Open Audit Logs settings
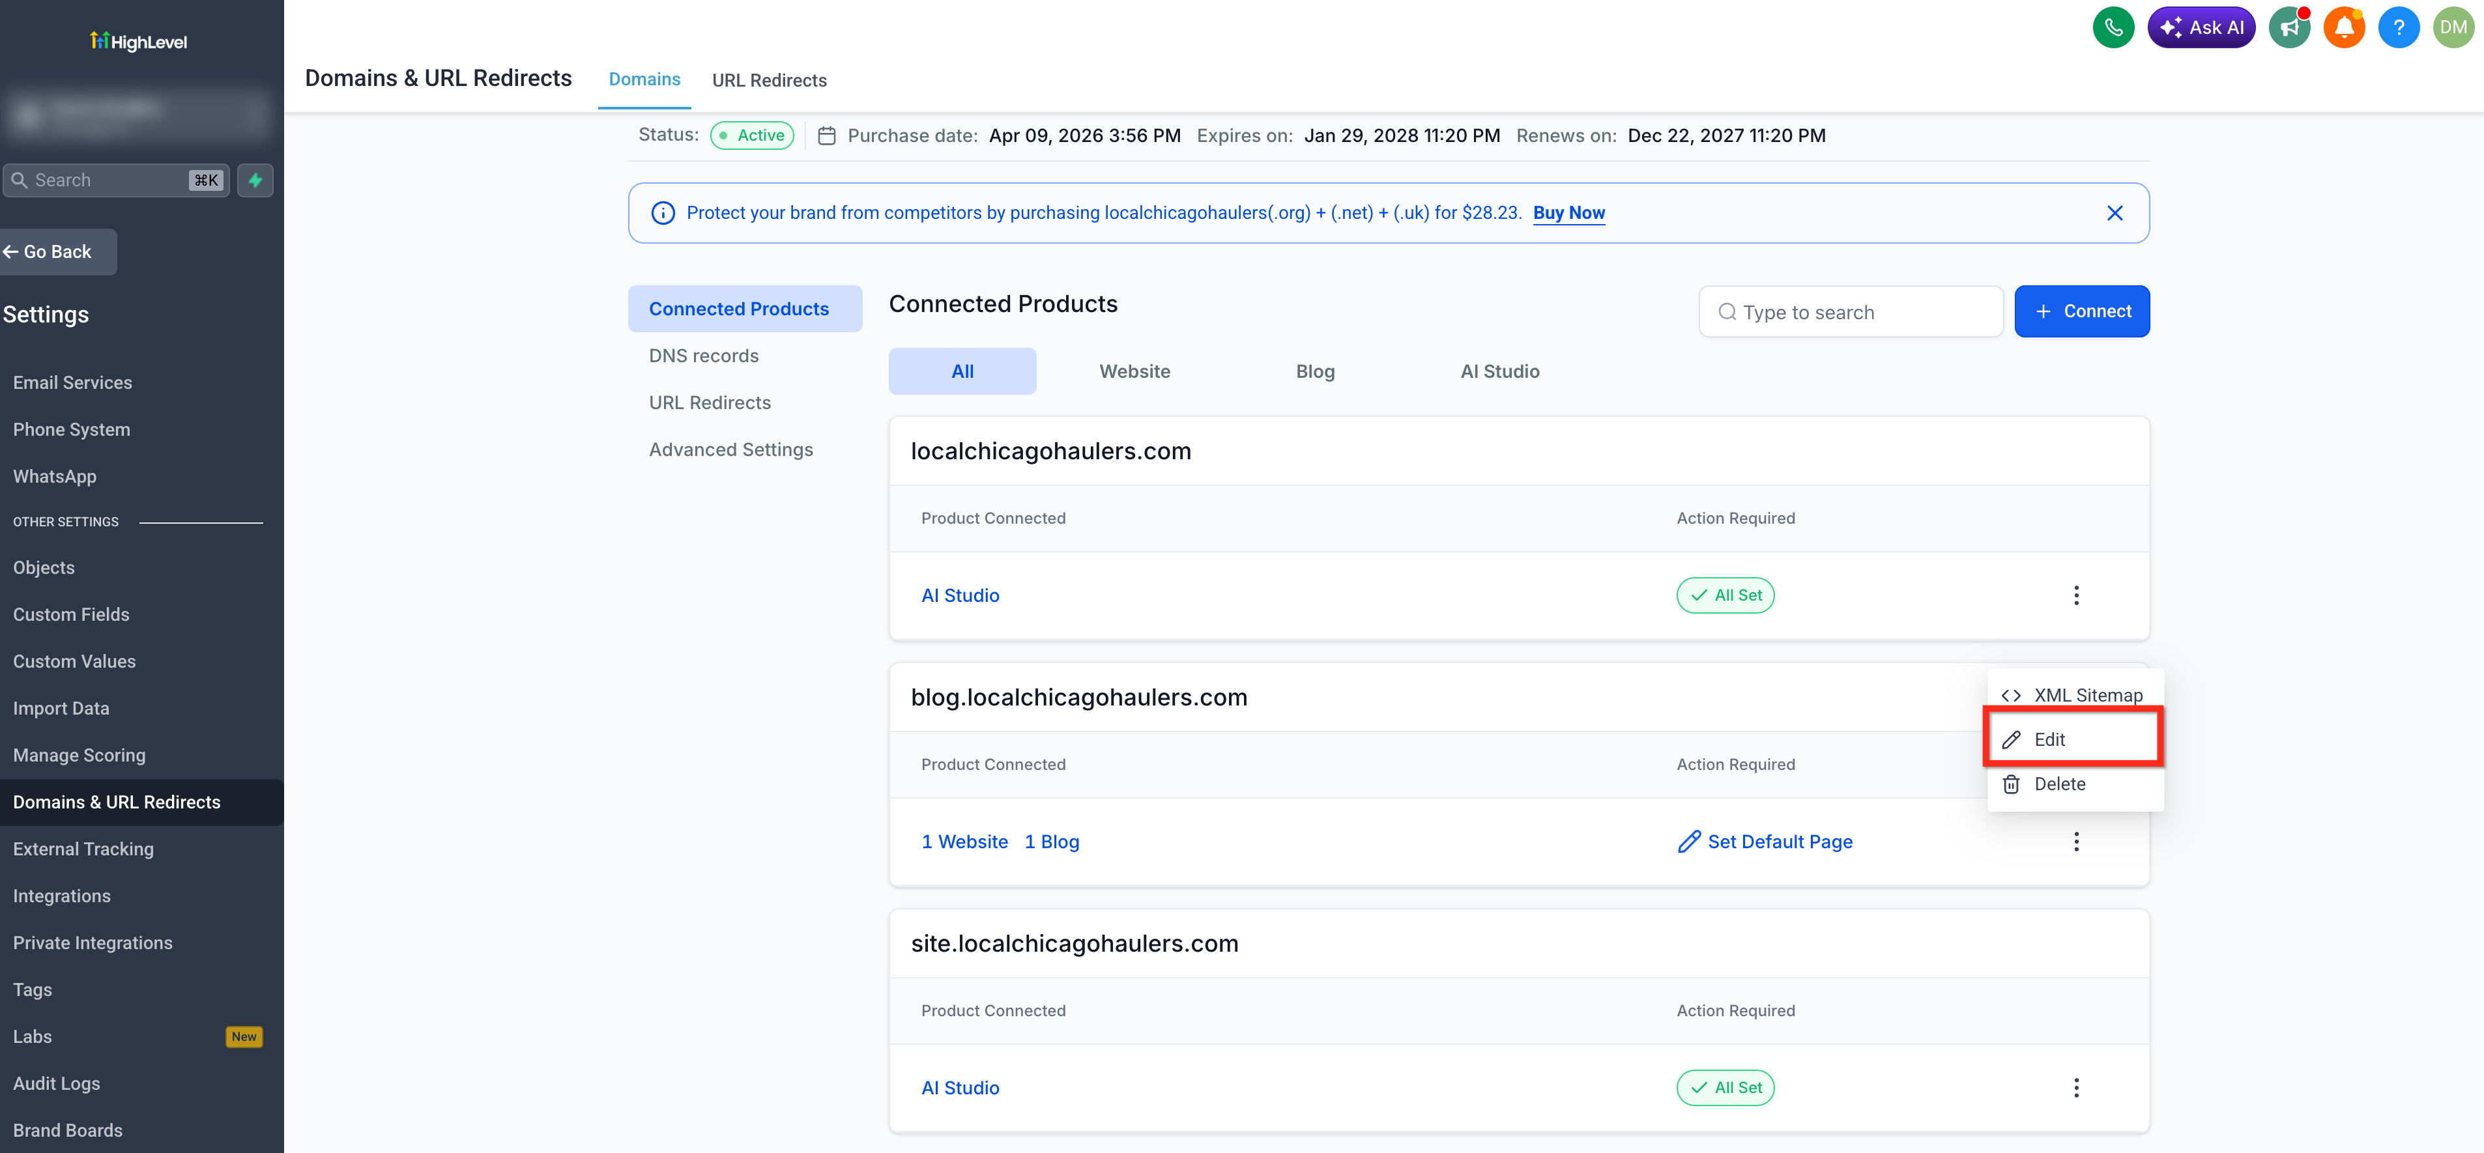The width and height of the screenshot is (2484, 1153). click(57, 1083)
